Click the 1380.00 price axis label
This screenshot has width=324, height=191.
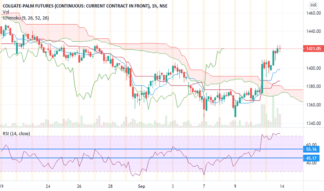coord(314,86)
